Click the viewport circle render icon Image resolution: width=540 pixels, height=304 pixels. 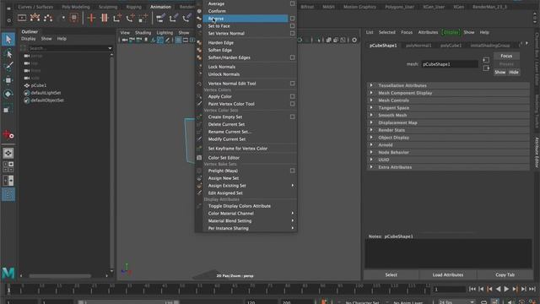click(x=354, y=40)
